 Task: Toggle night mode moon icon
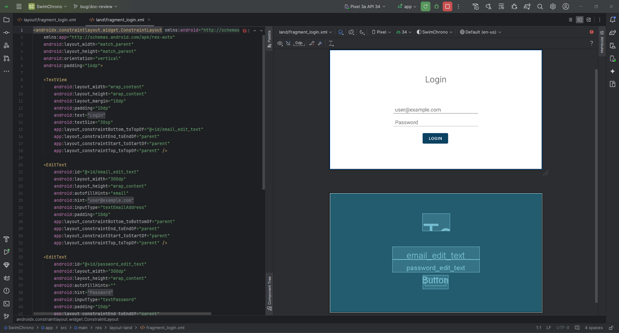click(362, 32)
